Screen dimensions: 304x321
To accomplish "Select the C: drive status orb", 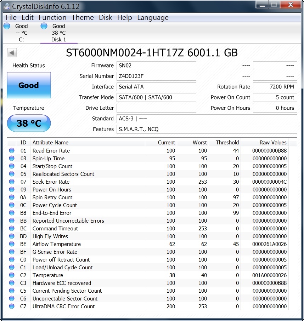I will pyautogui.click(x=7, y=26).
